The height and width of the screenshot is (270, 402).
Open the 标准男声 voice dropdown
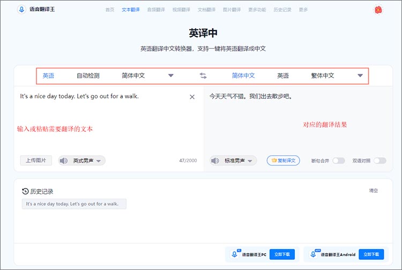250,161
